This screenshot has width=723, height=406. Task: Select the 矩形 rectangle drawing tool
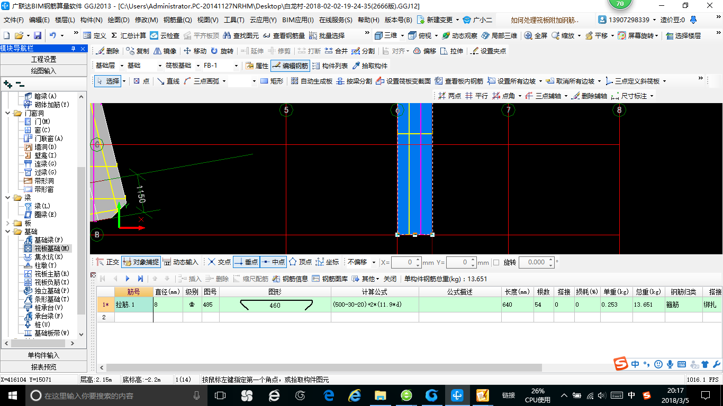[272, 81]
